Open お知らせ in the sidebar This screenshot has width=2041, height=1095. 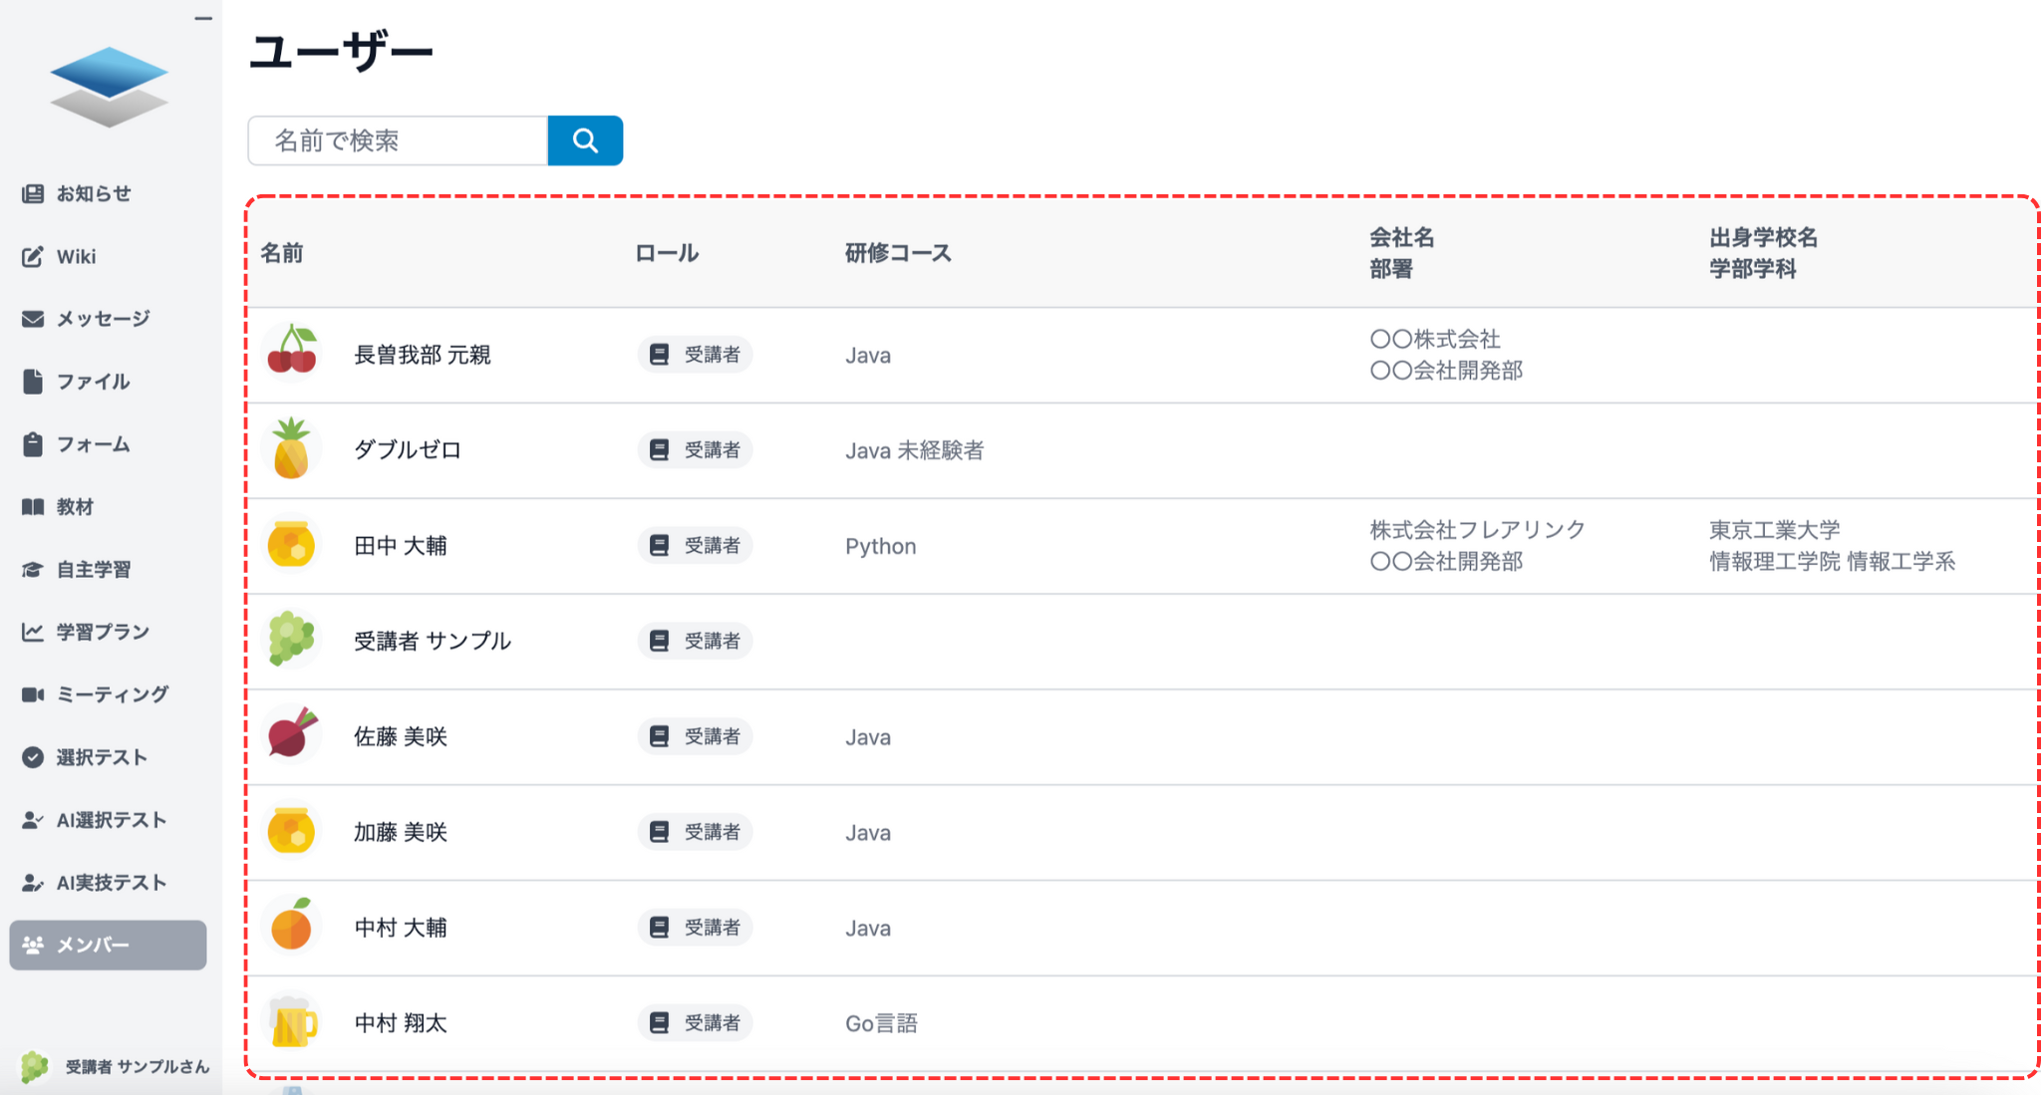[x=93, y=193]
